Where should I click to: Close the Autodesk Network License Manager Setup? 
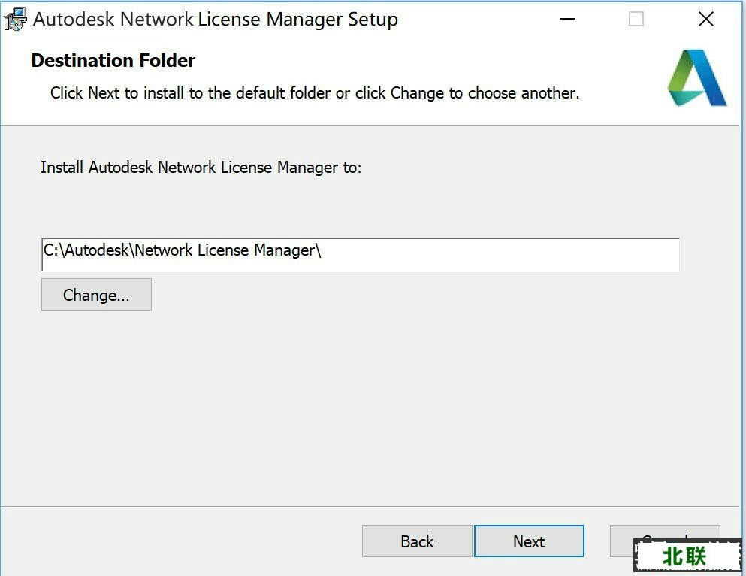tap(706, 19)
